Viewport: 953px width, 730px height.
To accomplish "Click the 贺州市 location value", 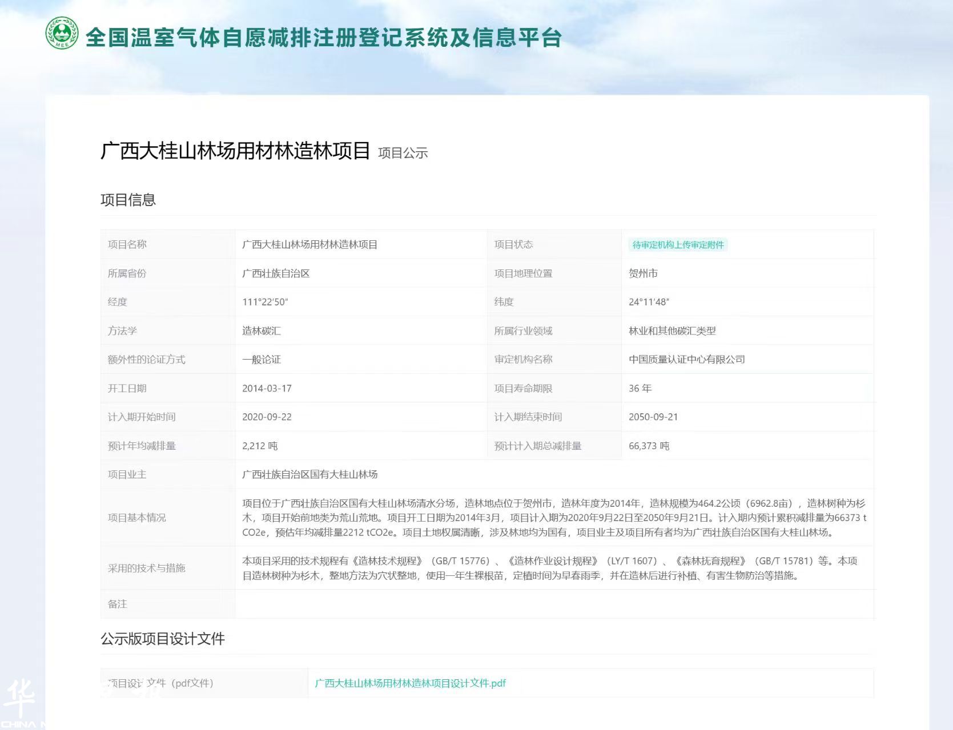I will [x=643, y=273].
